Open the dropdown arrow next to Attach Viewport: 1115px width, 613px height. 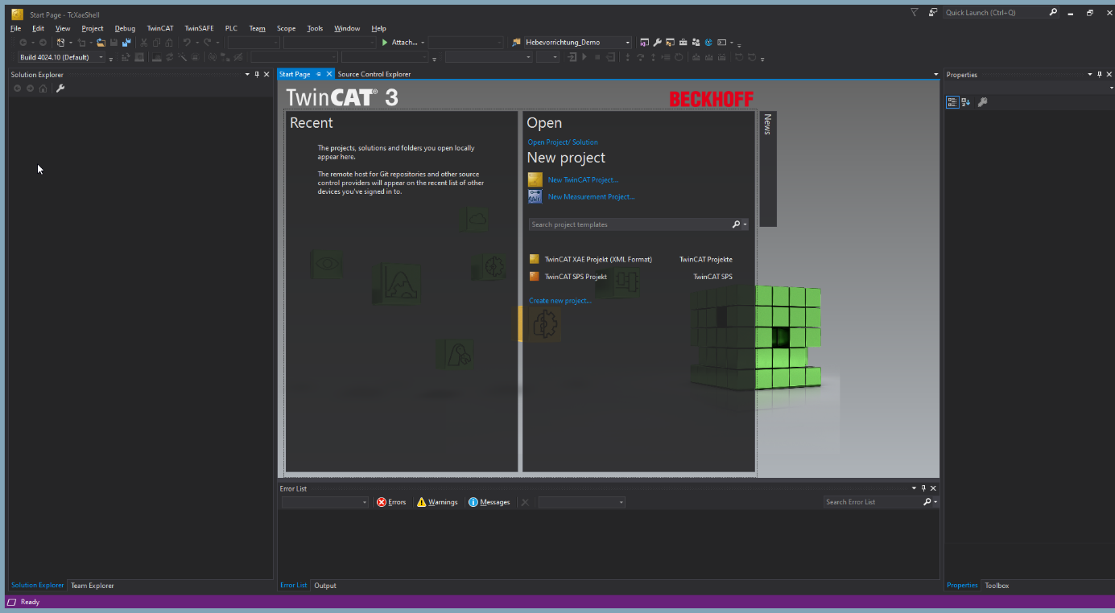pos(423,43)
